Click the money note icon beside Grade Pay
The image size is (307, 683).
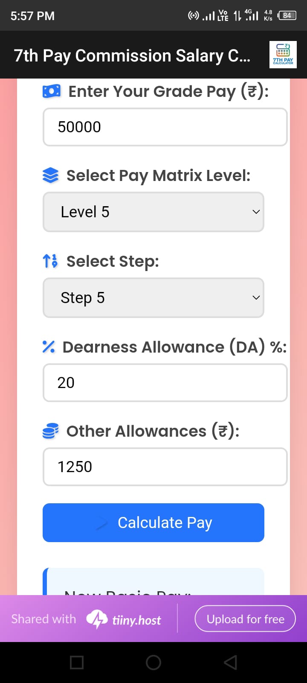[x=51, y=91]
